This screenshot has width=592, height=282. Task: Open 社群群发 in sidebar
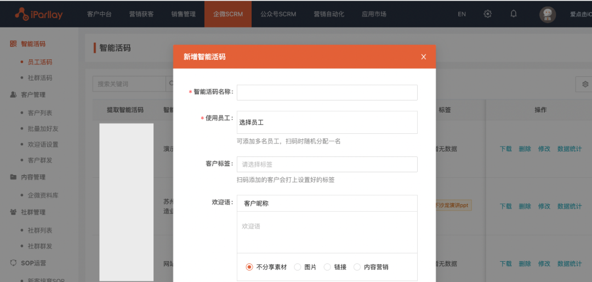click(39, 246)
